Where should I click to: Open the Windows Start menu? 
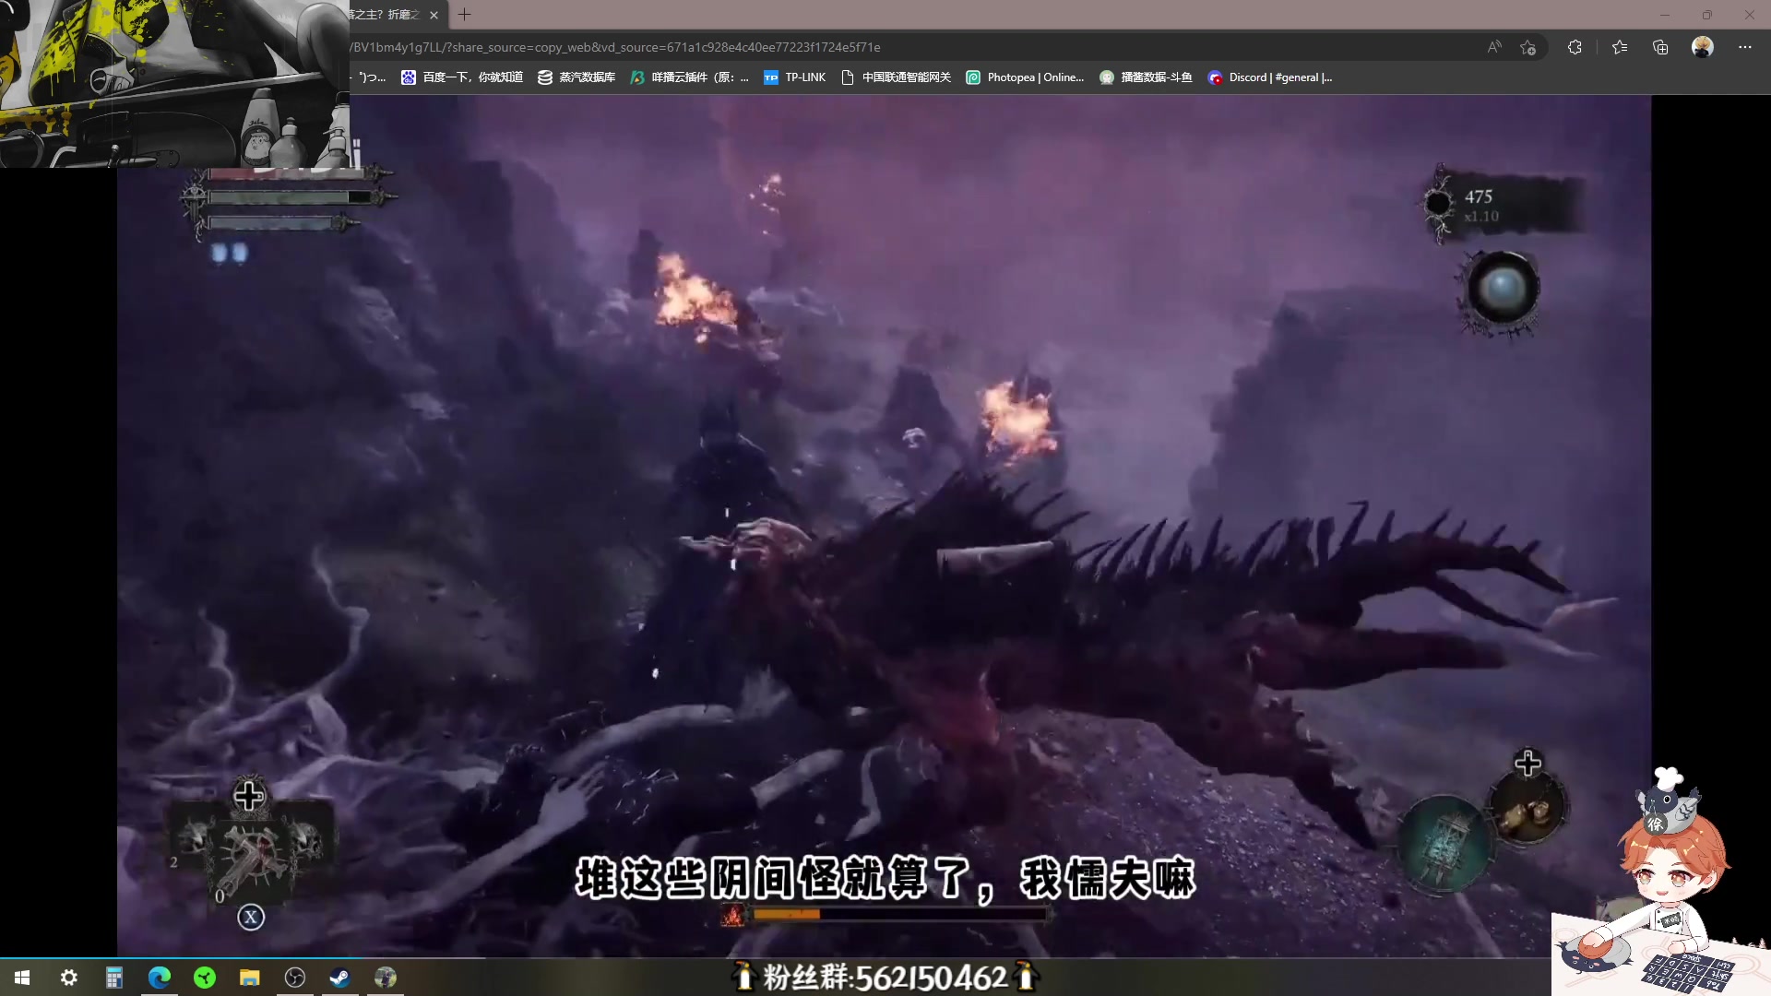click(x=22, y=978)
